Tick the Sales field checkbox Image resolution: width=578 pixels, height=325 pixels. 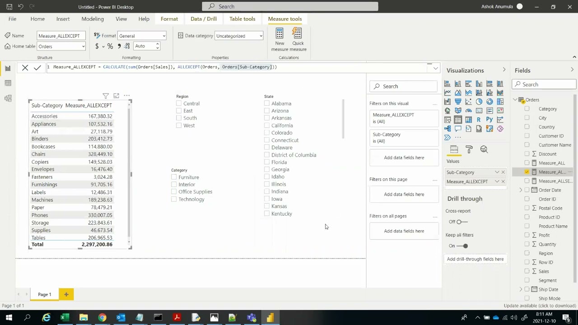527,271
